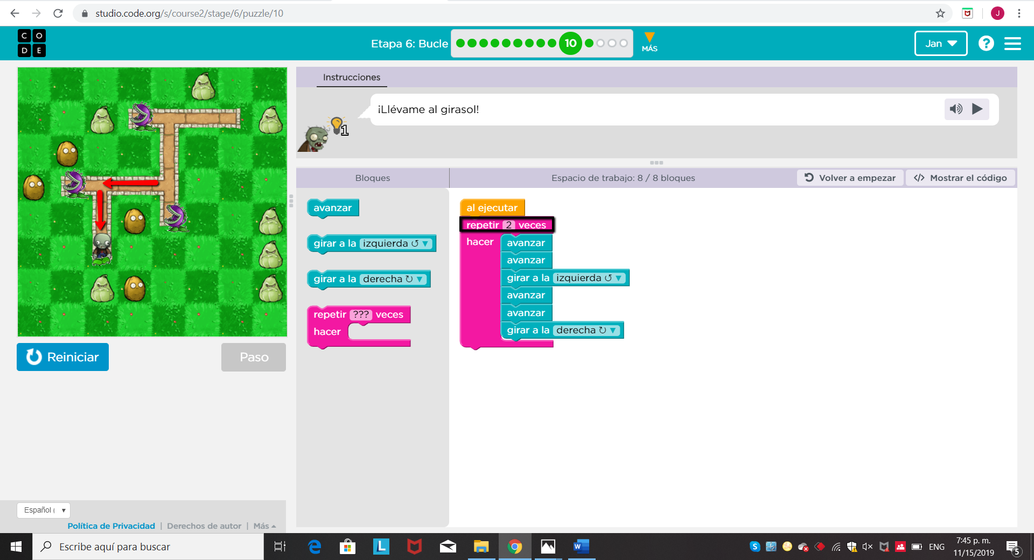Click the Code.org logo

[x=32, y=43]
